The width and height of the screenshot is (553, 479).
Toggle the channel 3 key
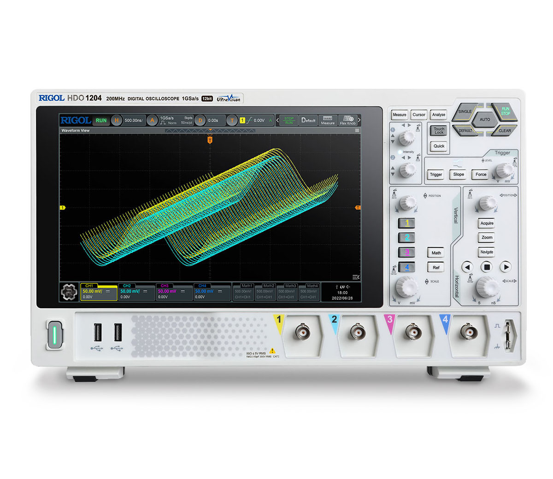click(x=406, y=252)
